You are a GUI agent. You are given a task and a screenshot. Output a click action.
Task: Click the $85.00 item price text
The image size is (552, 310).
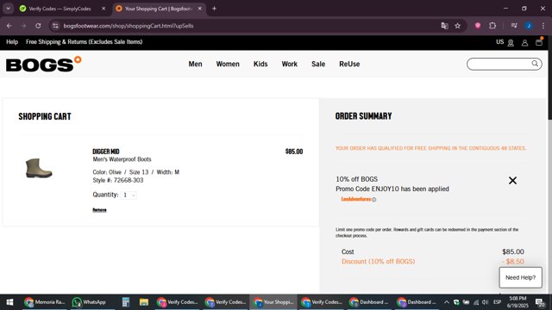294,152
